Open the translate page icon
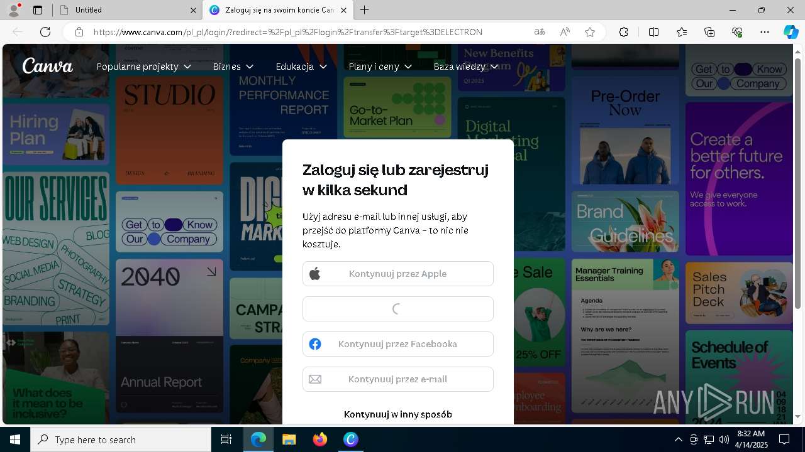Viewport: 805px width, 452px height. pos(540,32)
